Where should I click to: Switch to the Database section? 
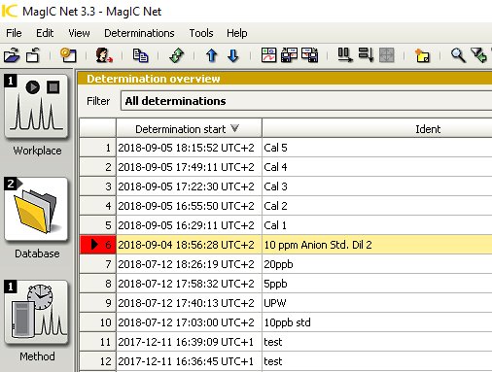36,209
